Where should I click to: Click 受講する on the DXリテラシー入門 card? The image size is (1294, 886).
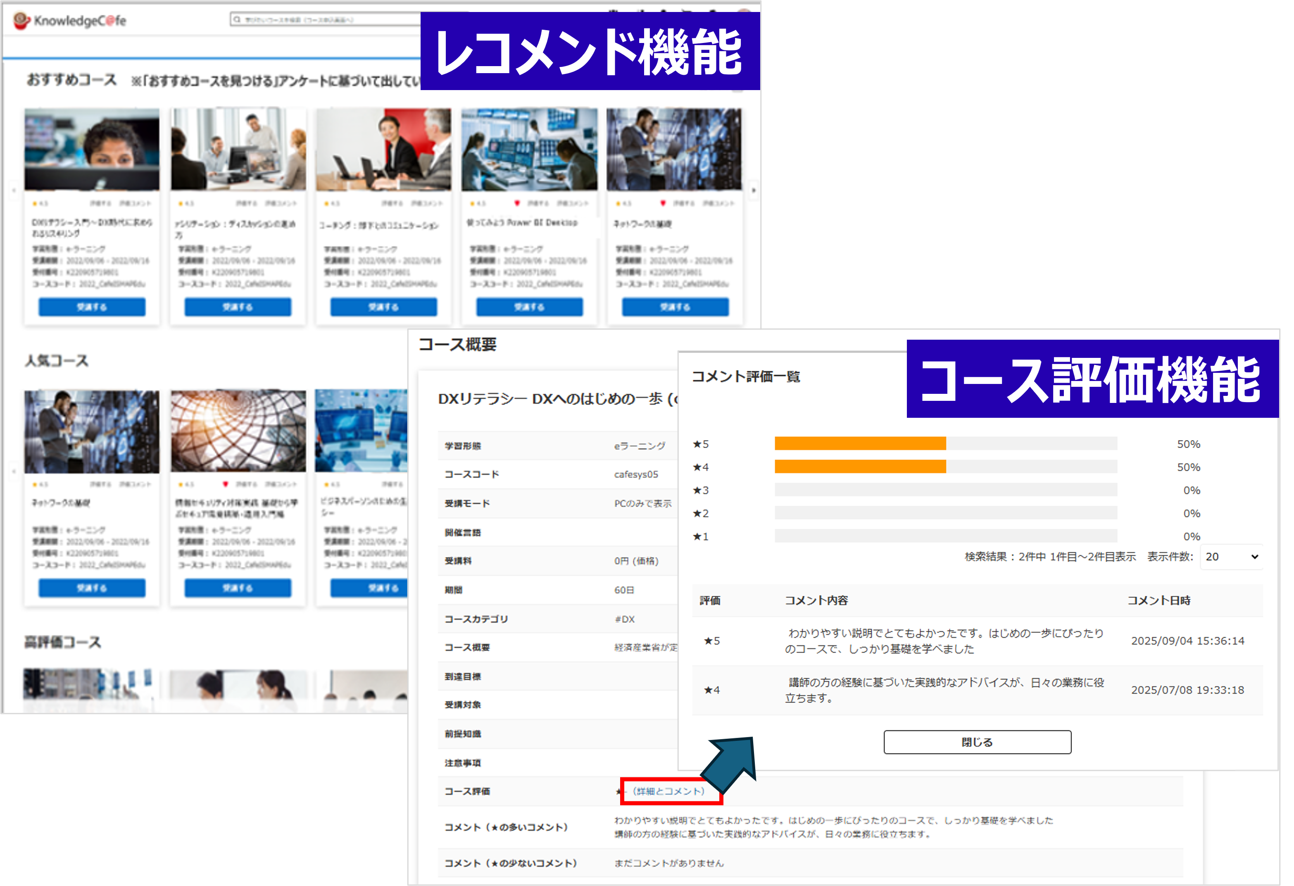tap(92, 307)
